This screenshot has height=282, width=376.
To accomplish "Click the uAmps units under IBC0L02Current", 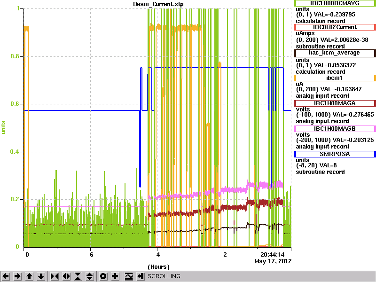I will 305,33.
